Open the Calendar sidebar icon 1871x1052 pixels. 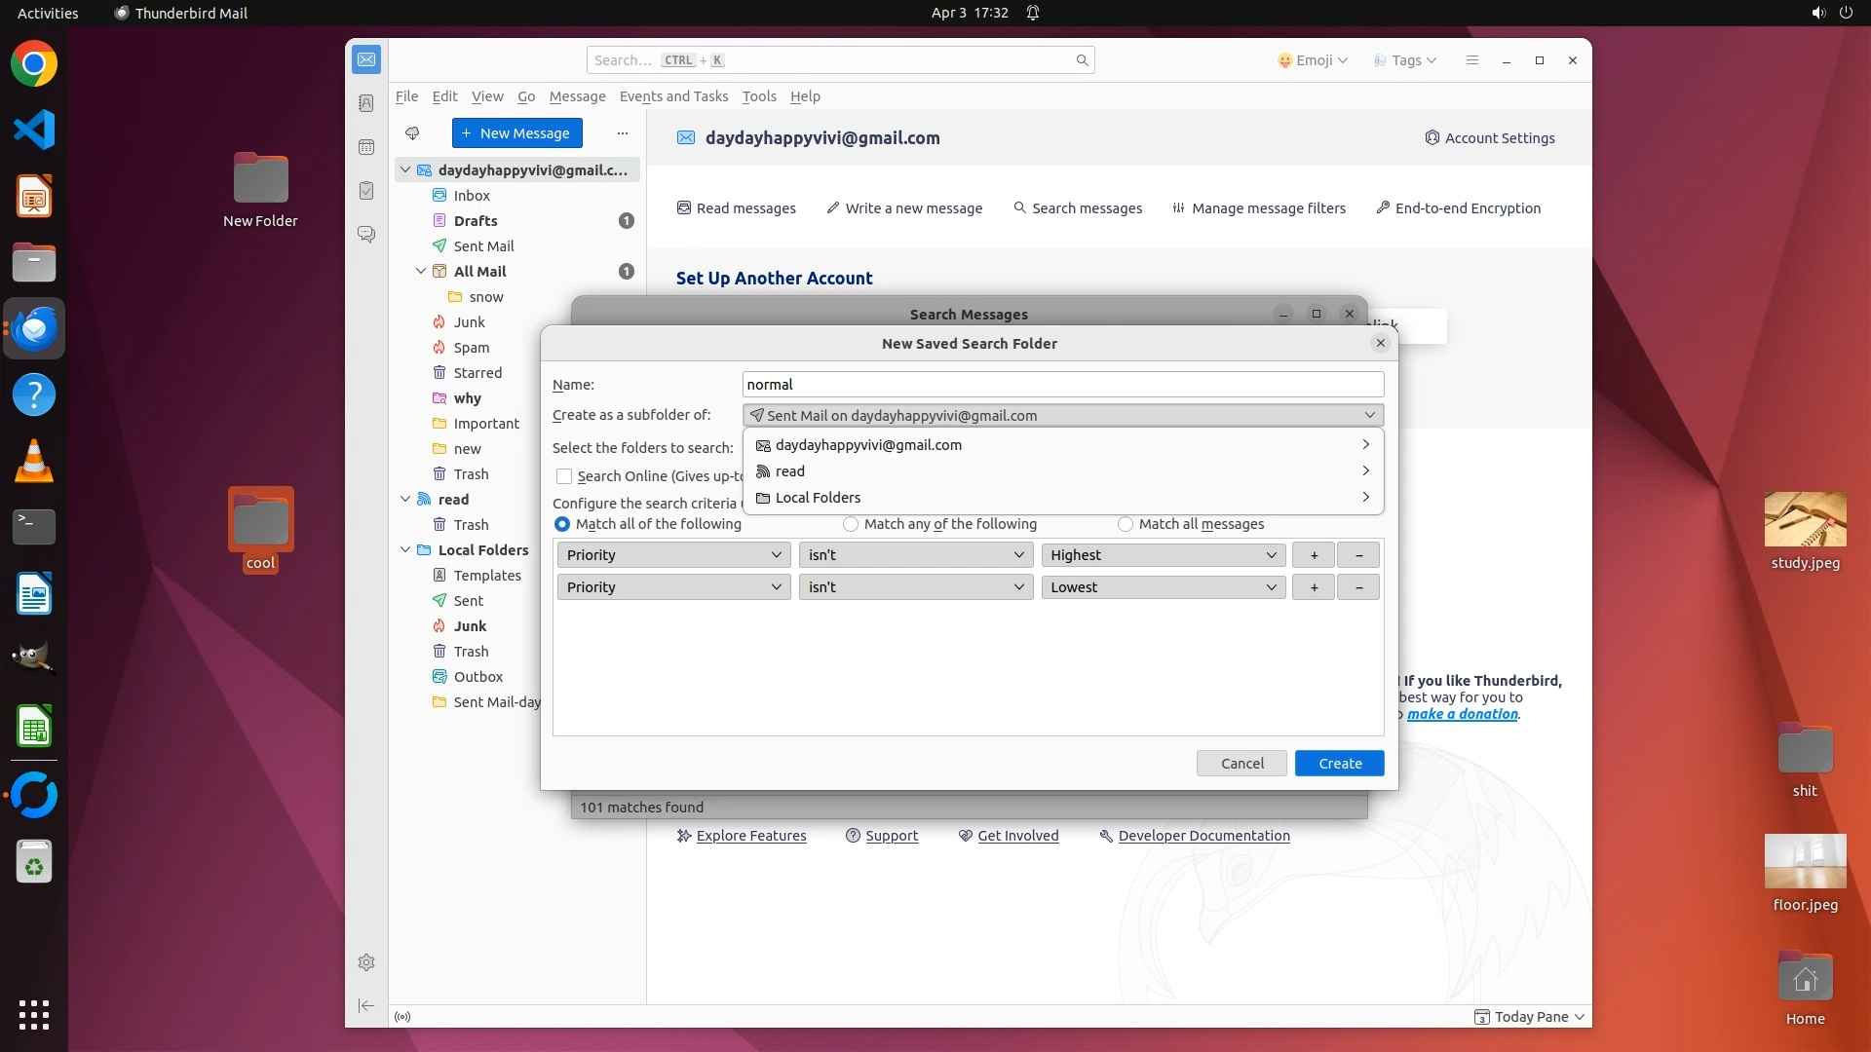(366, 147)
